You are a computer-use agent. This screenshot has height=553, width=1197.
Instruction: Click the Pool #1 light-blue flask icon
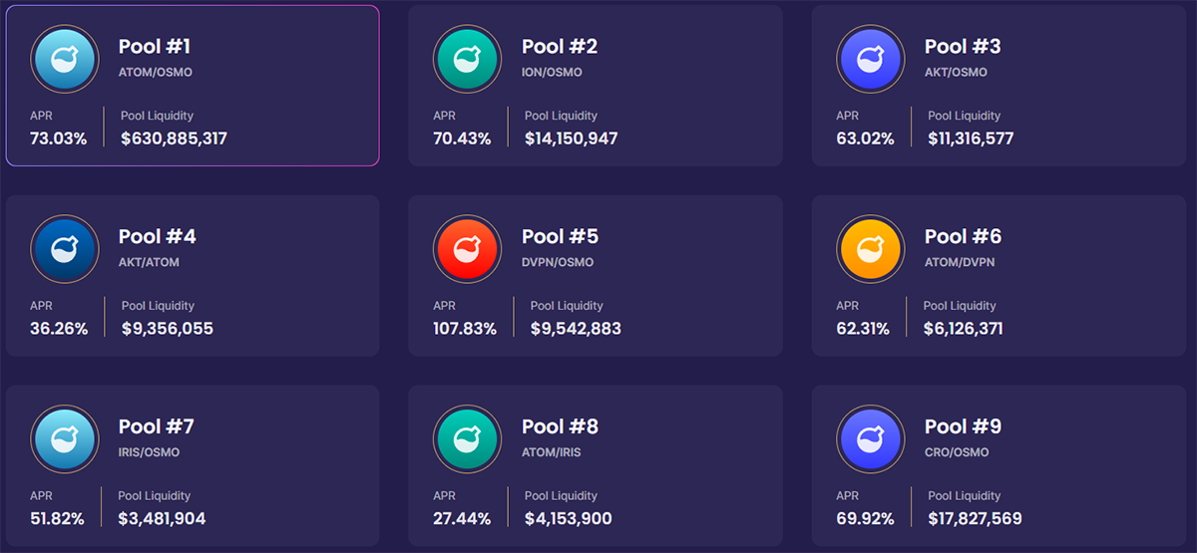(x=64, y=59)
